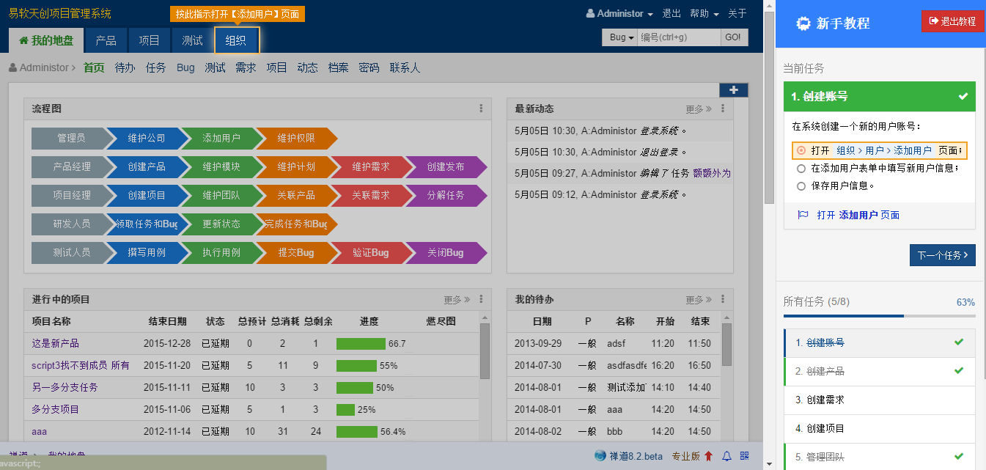
Task: Open the 档案 submenu item
Action: (x=338, y=67)
